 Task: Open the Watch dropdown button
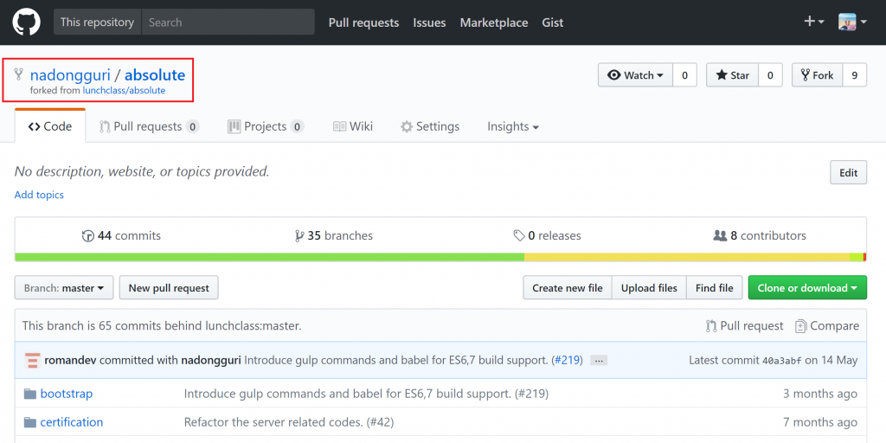tap(635, 75)
